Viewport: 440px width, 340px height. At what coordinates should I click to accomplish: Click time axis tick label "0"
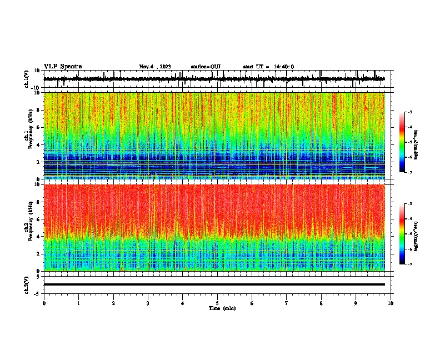click(x=44, y=303)
